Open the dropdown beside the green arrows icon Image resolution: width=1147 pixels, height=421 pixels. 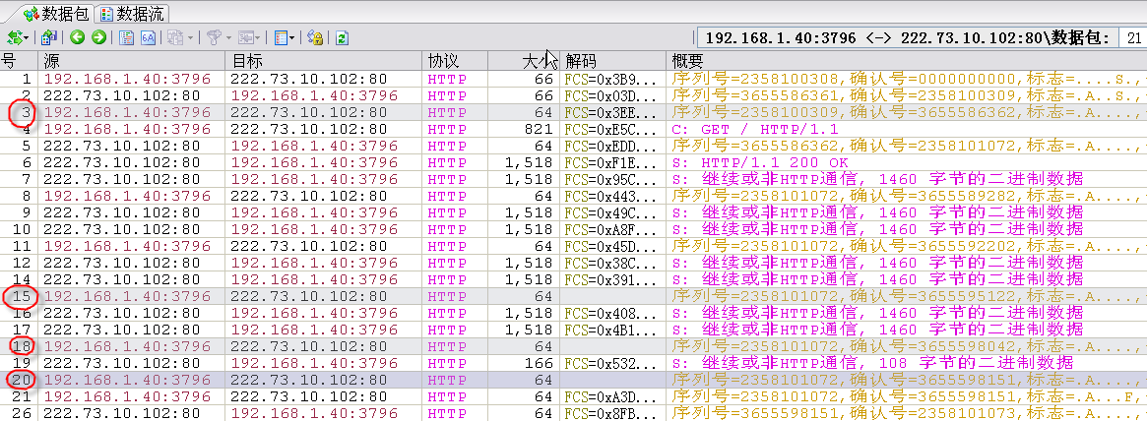[x=27, y=37]
